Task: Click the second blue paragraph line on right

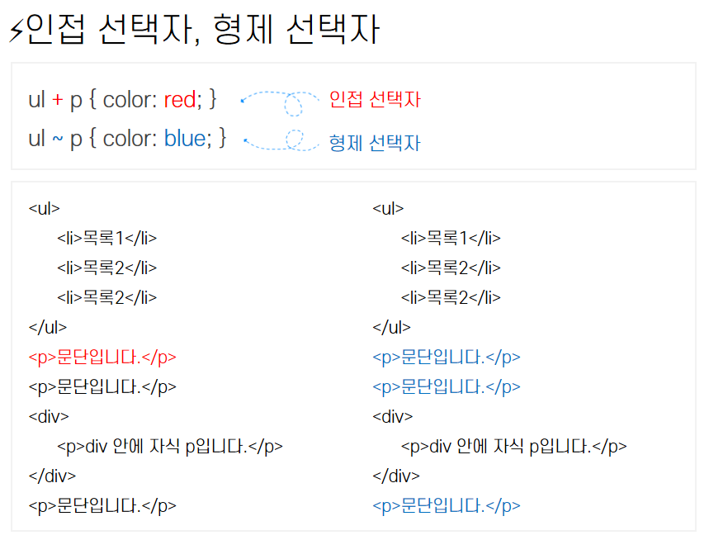Action: click(x=447, y=387)
